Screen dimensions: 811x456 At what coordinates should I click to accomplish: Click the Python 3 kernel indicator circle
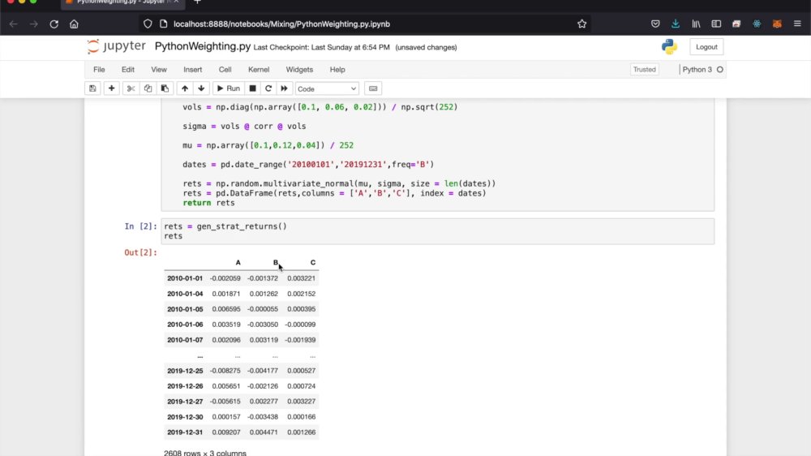pyautogui.click(x=720, y=69)
